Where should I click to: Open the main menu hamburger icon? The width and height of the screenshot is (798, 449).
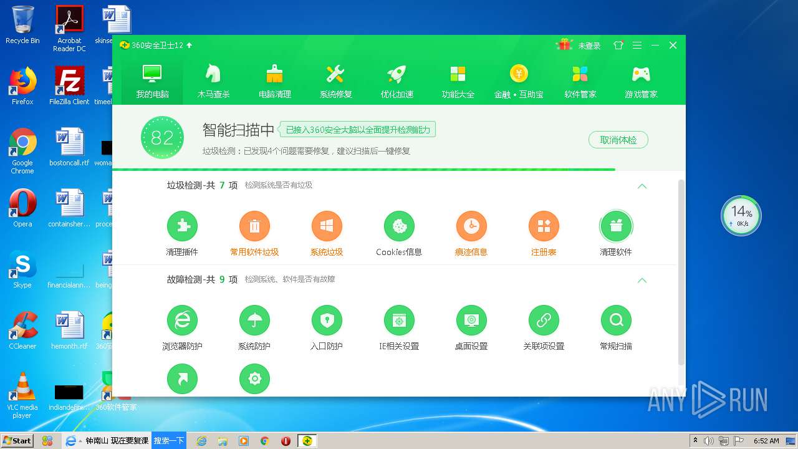(x=637, y=46)
